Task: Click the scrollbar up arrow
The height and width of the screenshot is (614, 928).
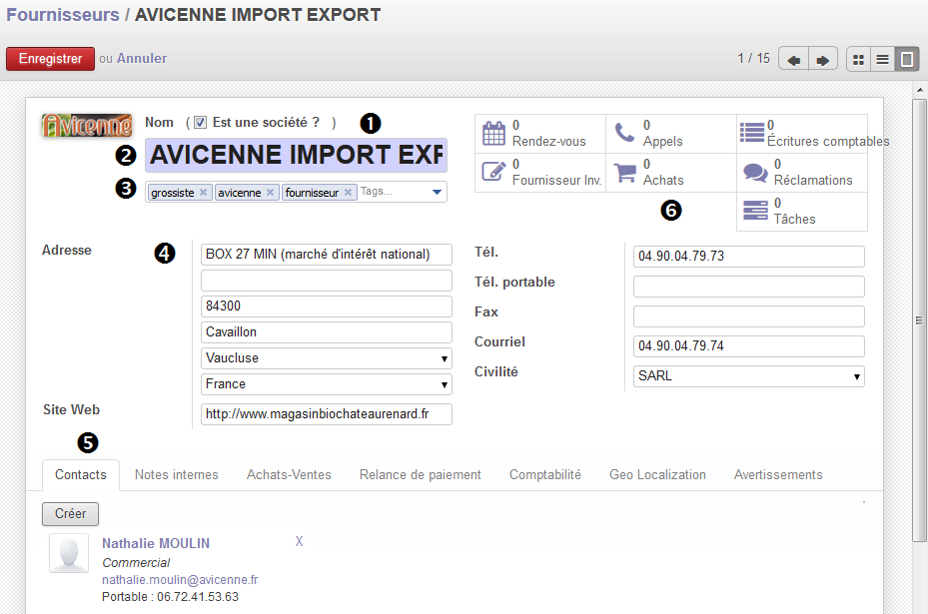Action: pos(920,90)
